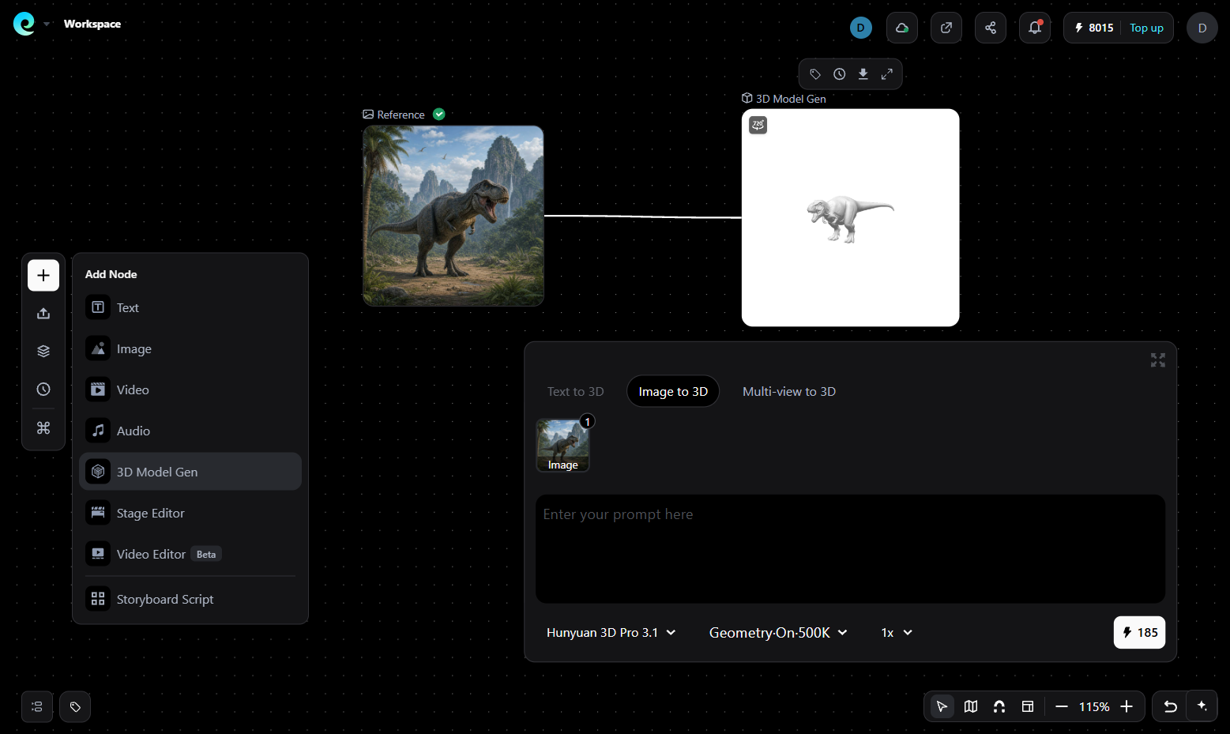Image resolution: width=1230 pixels, height=734 pixels.
Task: Click the undo arrow button
Action: click(x=1171, y=706)
